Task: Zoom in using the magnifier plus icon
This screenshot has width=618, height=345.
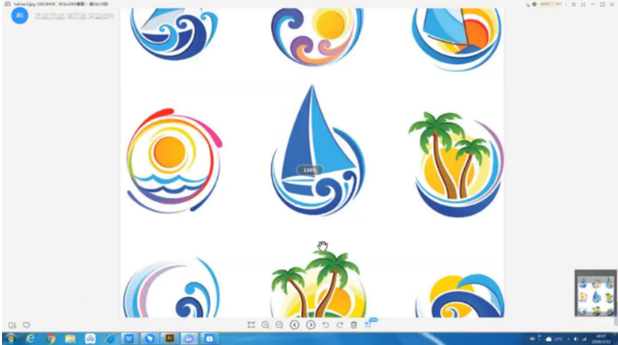Action: (265, 325)
